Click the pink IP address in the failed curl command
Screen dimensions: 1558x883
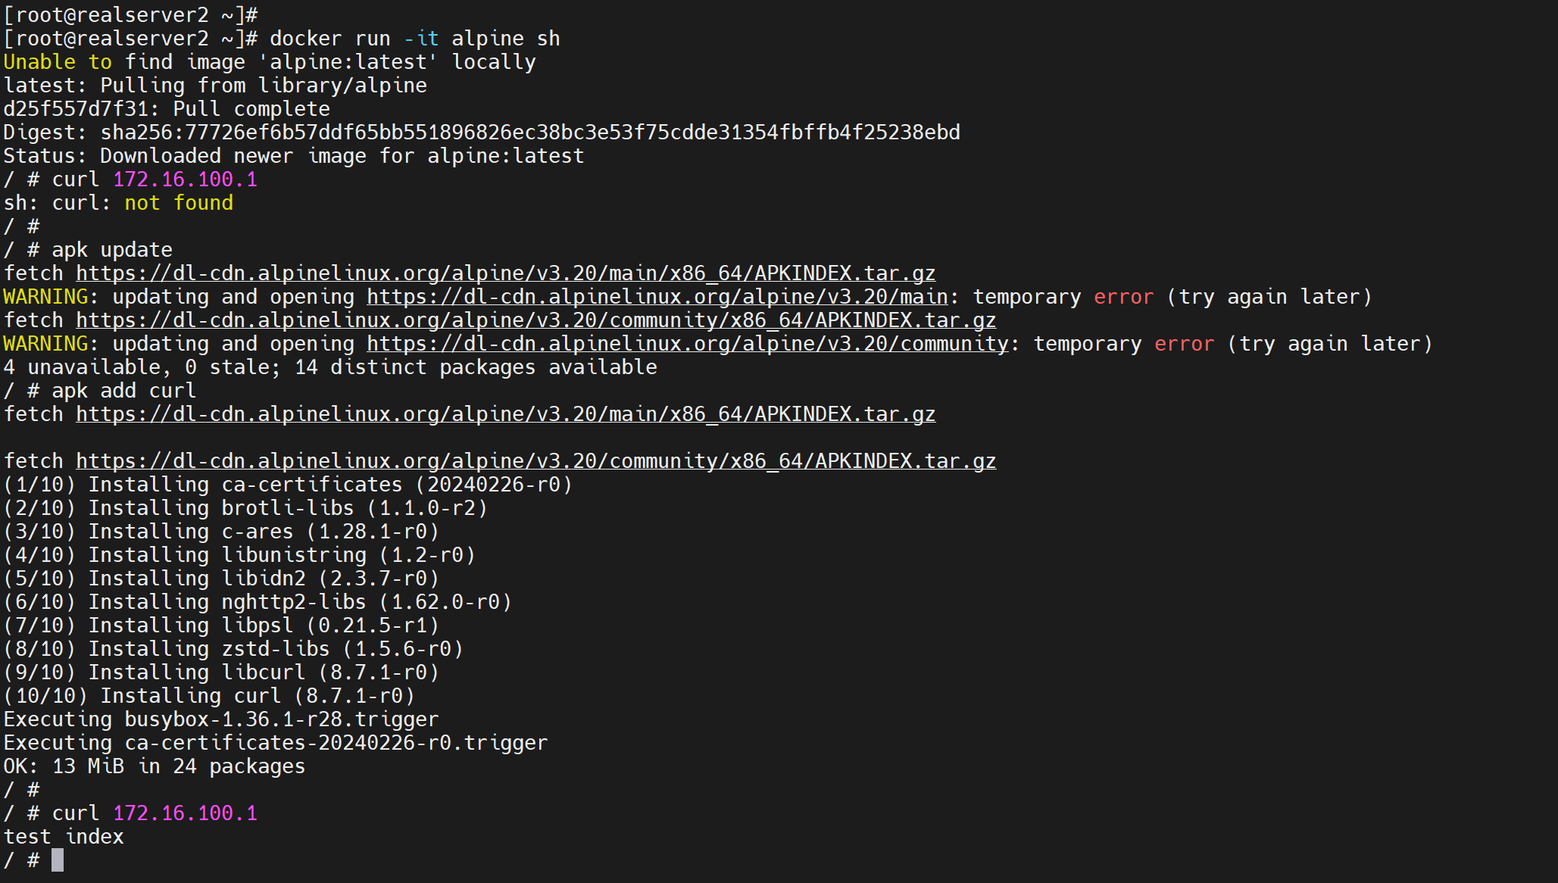185,179
